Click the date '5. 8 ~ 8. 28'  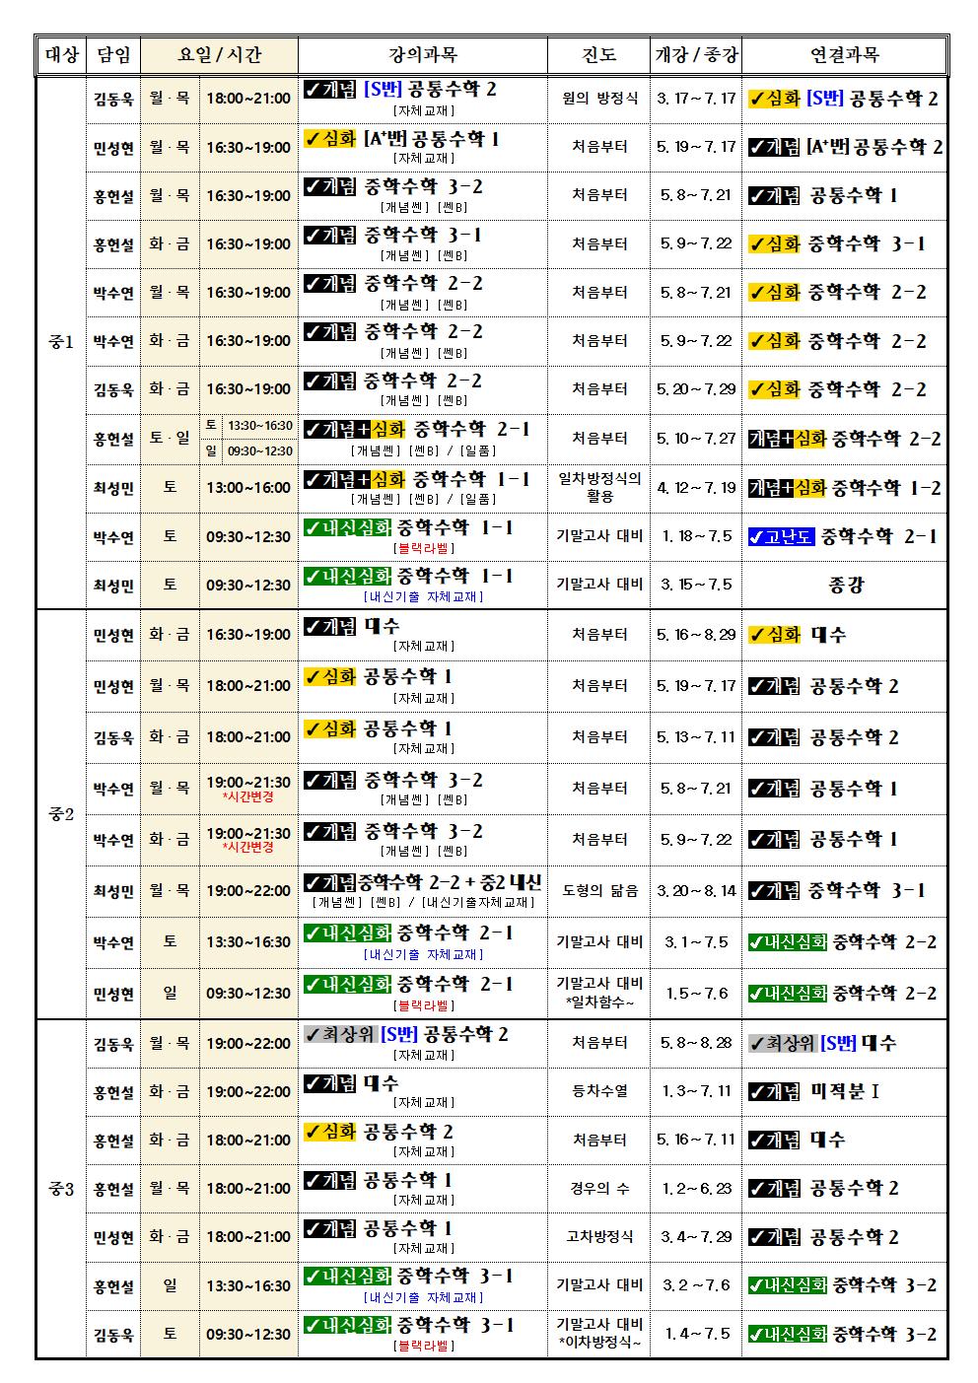coord(696,1043)
